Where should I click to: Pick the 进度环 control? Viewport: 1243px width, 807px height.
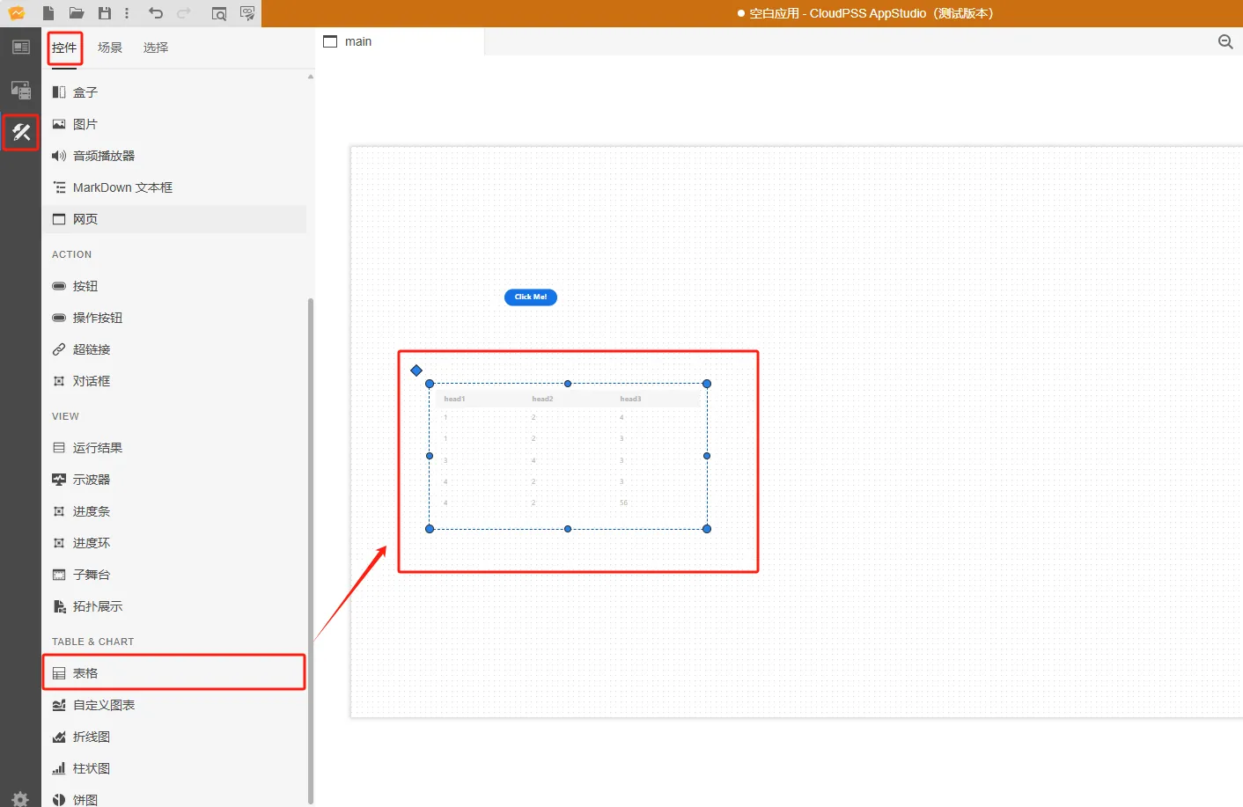point(174,543)
